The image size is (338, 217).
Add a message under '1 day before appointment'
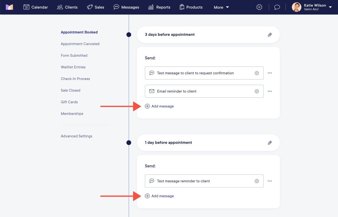coord(159,196)
